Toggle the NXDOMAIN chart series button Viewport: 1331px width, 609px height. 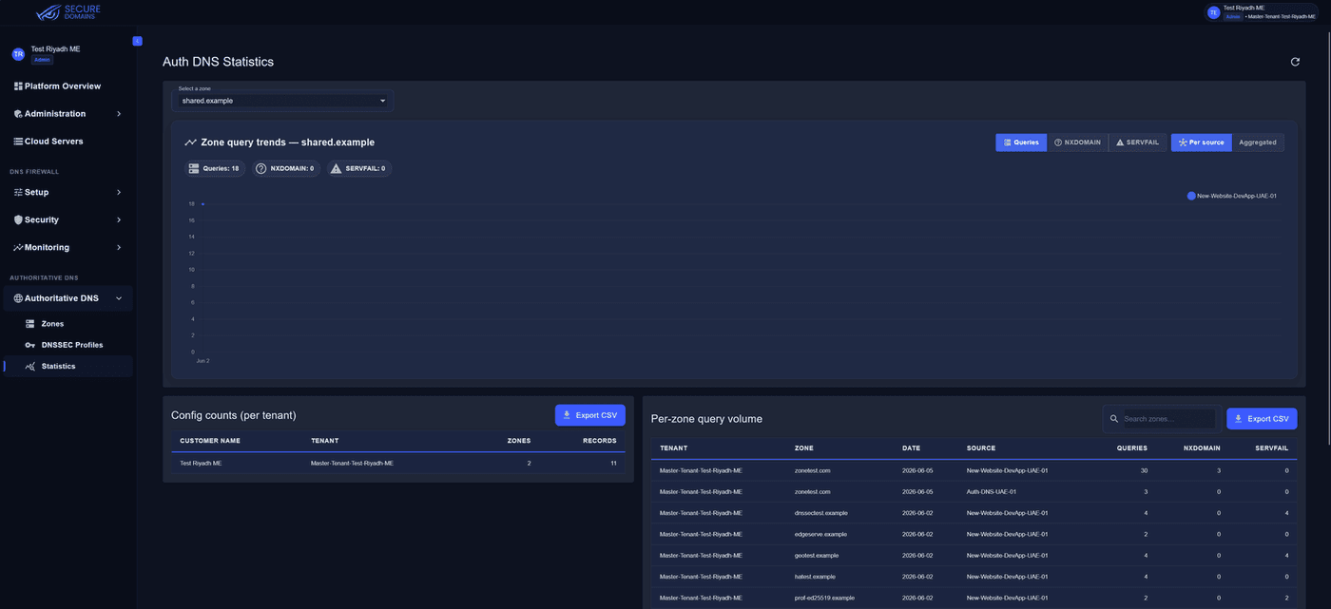click(x=1077, y=143)
